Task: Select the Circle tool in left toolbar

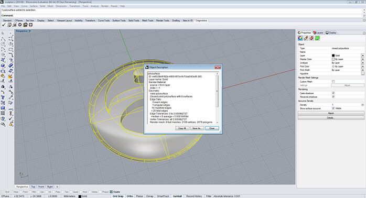Action: (3, 44)
